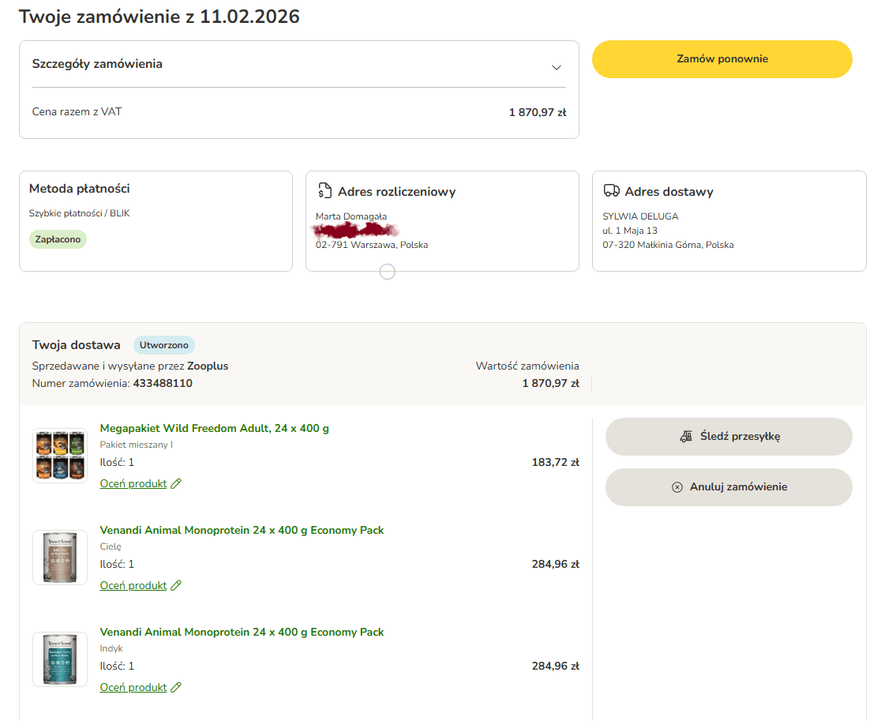Click the pencil icon for Venandi Cielę review
Screen dimensions: 881x721
(x=176, y=586)
